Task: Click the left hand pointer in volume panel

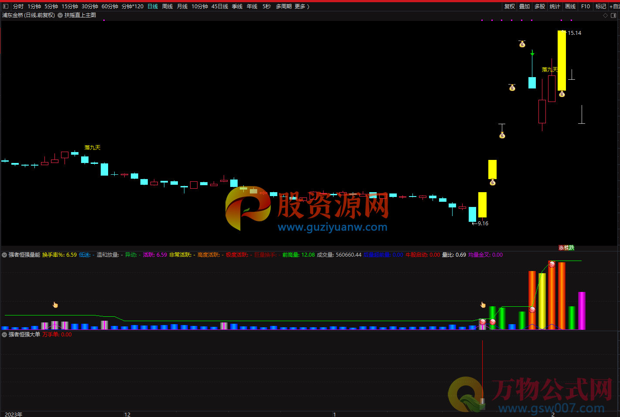Action: 55,305
